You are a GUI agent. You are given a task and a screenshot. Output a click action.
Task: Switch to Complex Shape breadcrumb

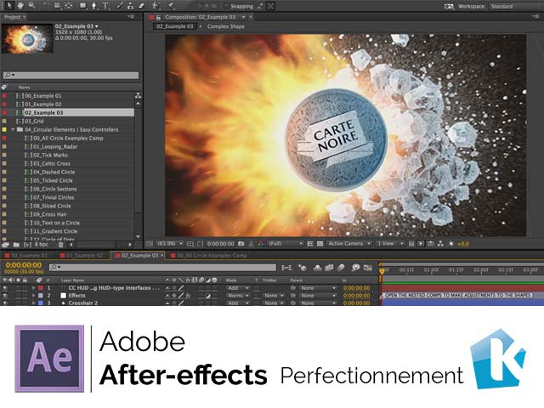[x=226, y=26]
